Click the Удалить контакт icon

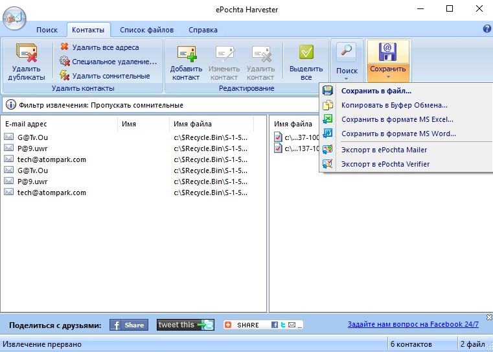click(260, 53)
